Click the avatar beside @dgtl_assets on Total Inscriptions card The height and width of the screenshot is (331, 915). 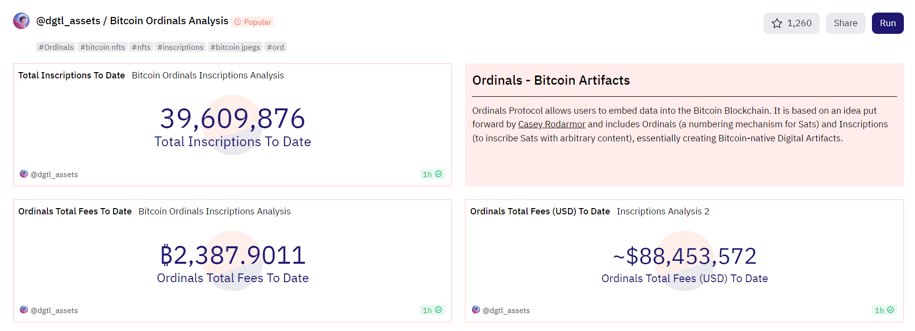pos(24,174)
